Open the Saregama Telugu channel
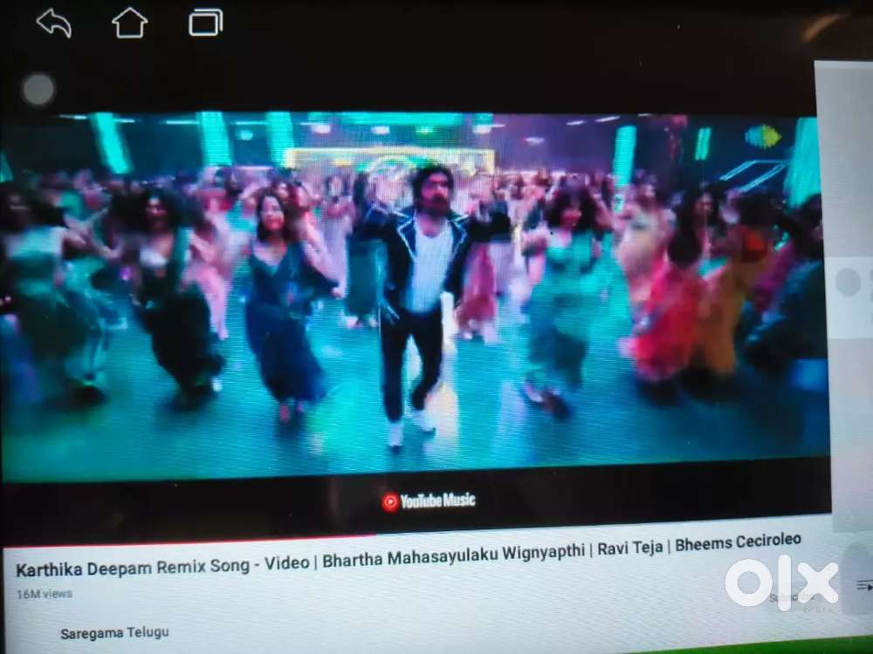This screenshot has width=873, height=654. (x=114, y=633)
